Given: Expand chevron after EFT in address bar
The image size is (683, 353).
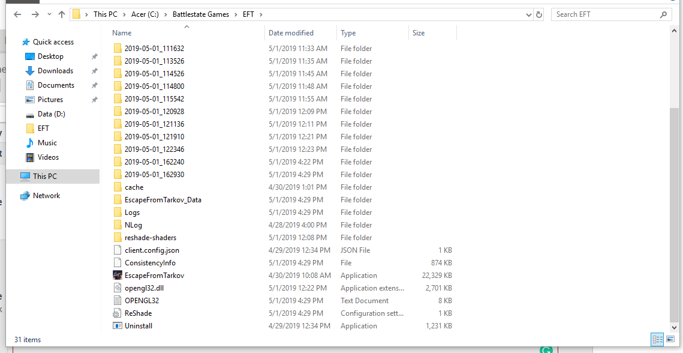Looking at the screenshot, I should click(x=261, y=14).
